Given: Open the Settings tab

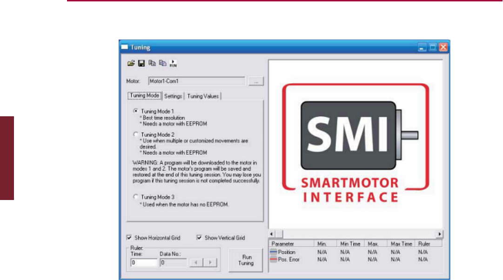Looking at the screenshot, I should tap(173, 96).
